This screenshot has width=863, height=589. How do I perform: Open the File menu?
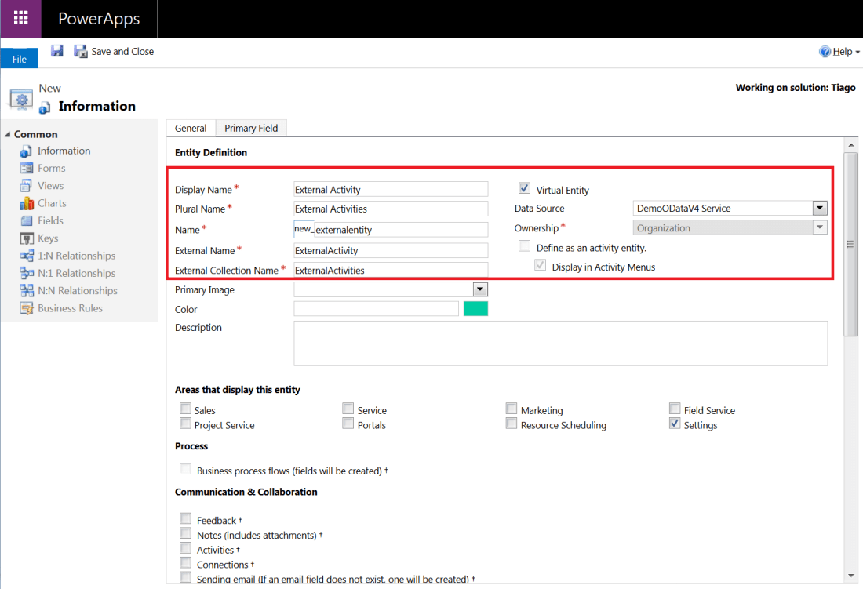click(19, 59)
